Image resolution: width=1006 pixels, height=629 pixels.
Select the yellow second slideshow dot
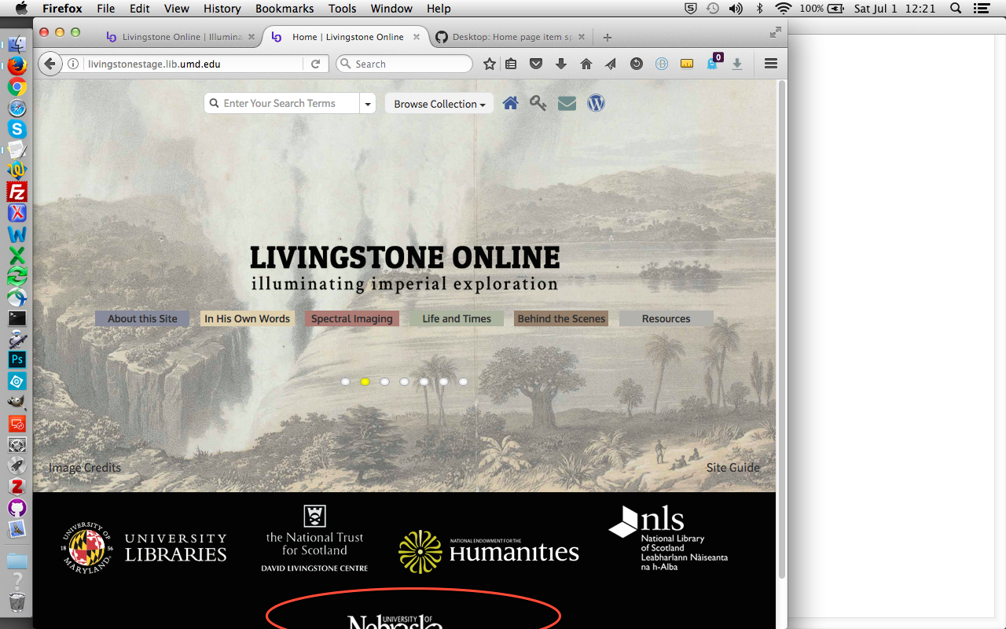[365, 382]
